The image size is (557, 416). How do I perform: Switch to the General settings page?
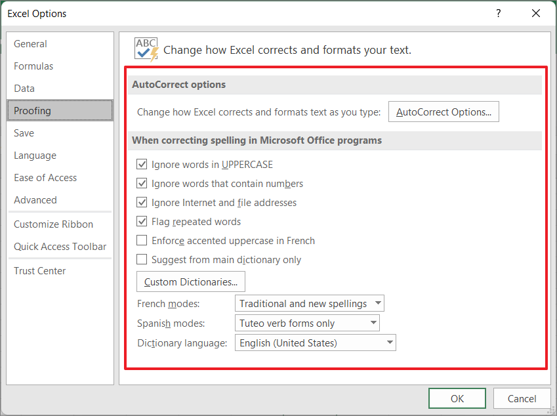pyautogui.click(x=30, y=43)
